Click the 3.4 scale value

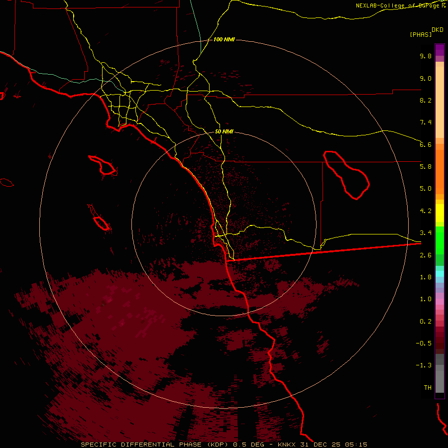pos(426,233)
